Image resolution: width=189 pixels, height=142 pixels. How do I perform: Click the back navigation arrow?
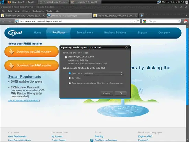3,21
